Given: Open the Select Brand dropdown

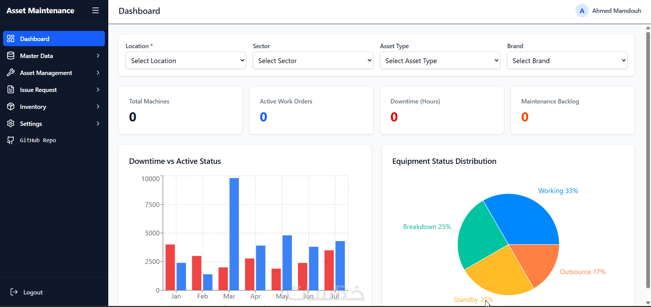Looking at the screenshot, I should (567, 60).
